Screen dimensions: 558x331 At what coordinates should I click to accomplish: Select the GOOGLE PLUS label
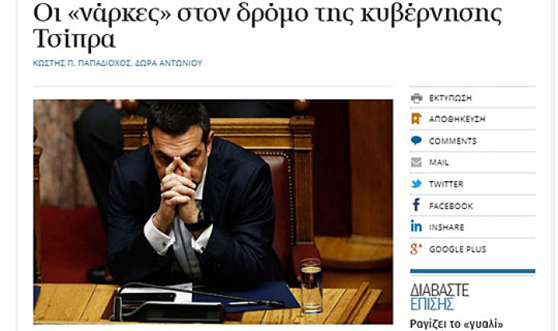pyautogui.click(x=458, y=250)
